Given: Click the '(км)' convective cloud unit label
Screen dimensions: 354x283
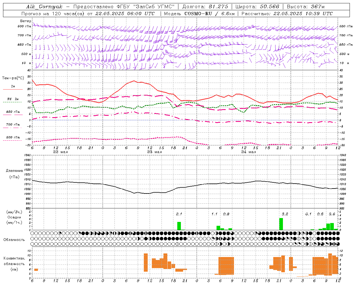Looking at the screenshot, I should (14, 269).
